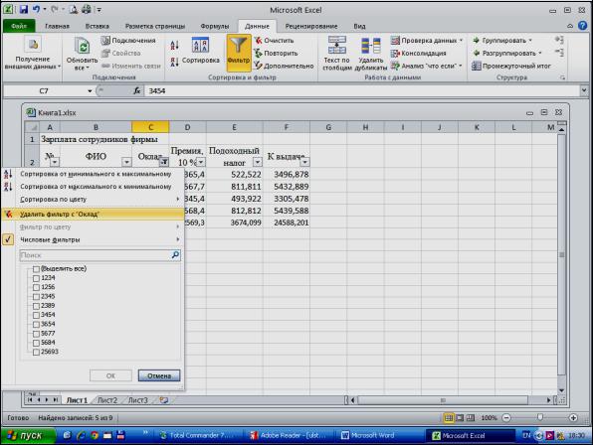Check the 2345 filter value

click(36, 297)
